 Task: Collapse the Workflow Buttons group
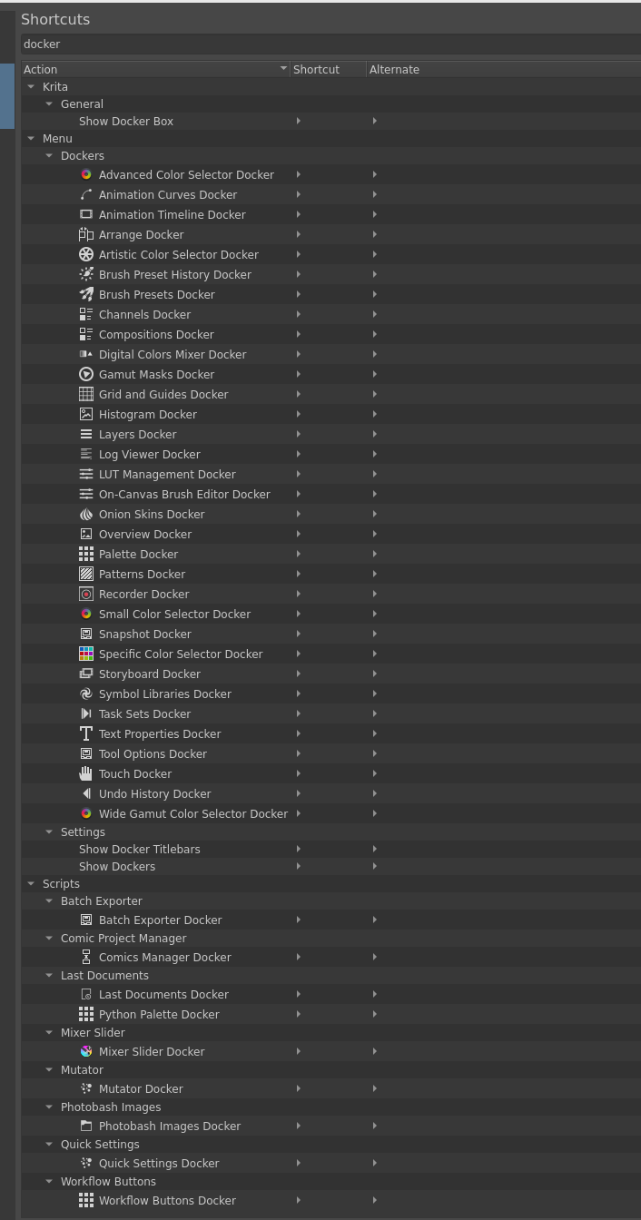[x=49, y=1181]
